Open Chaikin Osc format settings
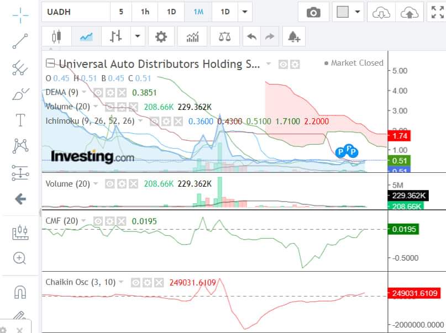Viewport: 446px width, 333px height. (147, 282)
